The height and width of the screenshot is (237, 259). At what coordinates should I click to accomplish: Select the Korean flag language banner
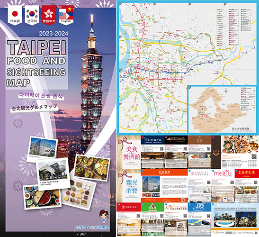(x=32, y=15)
